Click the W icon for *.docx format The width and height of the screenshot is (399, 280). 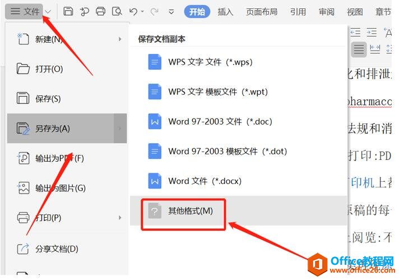pyautogui.click(x=155, y=181)
